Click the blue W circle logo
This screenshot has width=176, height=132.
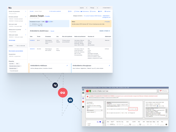coord(70,100)
